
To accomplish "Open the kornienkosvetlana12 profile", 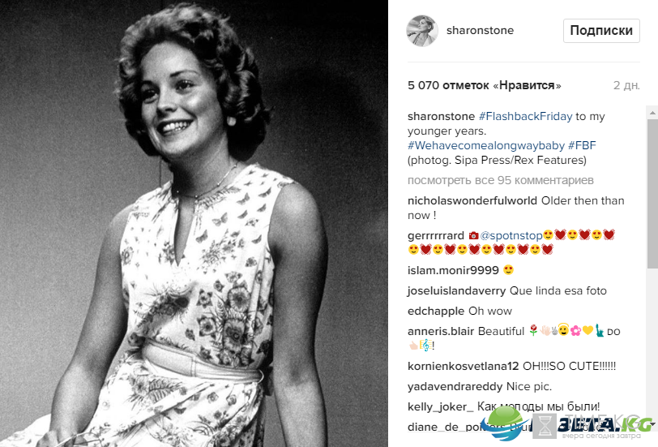I will click(464, 367).
